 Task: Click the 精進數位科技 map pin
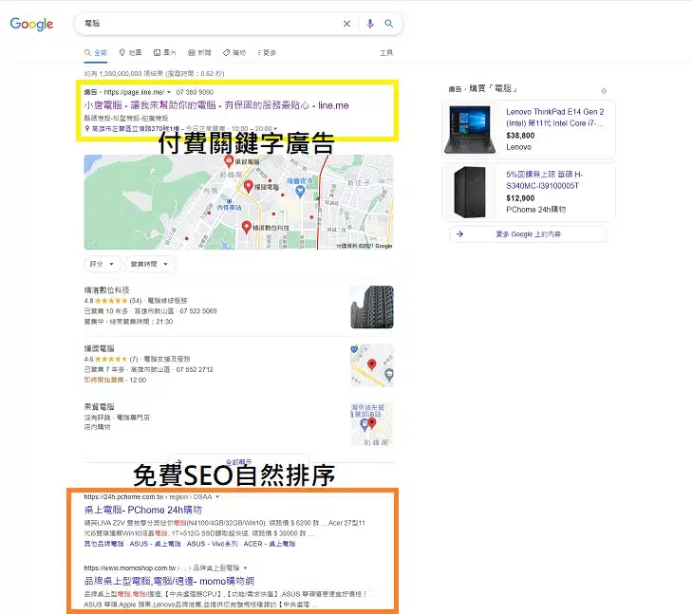click(x=247, y=227)
